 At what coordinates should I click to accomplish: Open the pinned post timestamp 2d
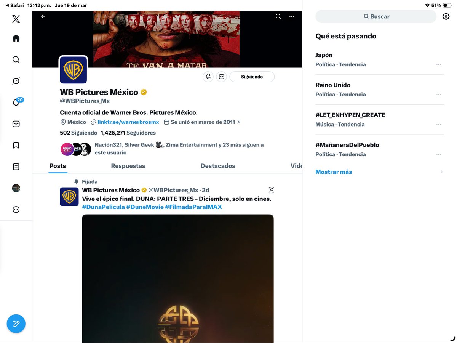point(206,190)
